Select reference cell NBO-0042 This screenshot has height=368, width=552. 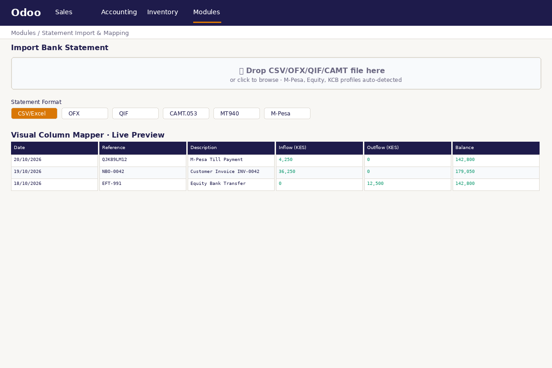[143, 172]
